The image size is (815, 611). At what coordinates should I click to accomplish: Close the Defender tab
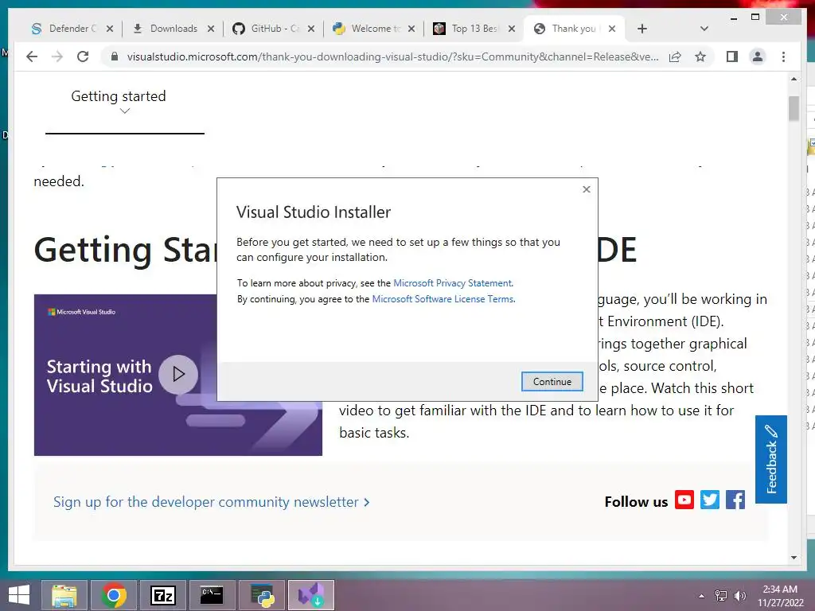tap(110, 29)
